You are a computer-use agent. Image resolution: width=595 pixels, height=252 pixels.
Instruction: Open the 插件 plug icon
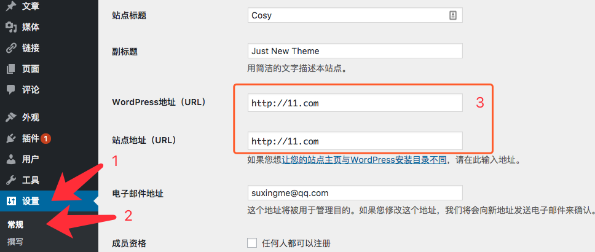point(11,139)
